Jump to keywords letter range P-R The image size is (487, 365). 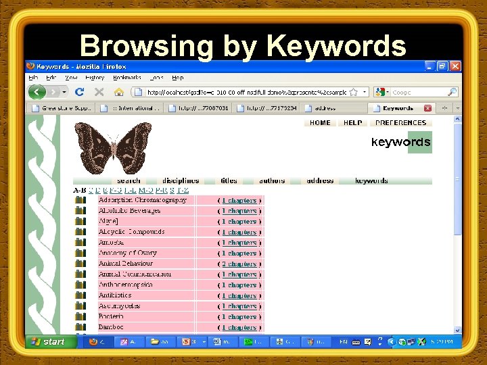[x=162, y=190]
